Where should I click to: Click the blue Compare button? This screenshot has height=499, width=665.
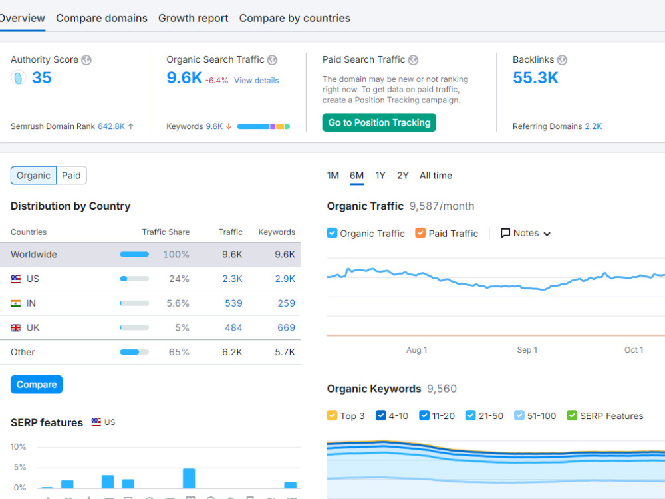tap(37, 385)
